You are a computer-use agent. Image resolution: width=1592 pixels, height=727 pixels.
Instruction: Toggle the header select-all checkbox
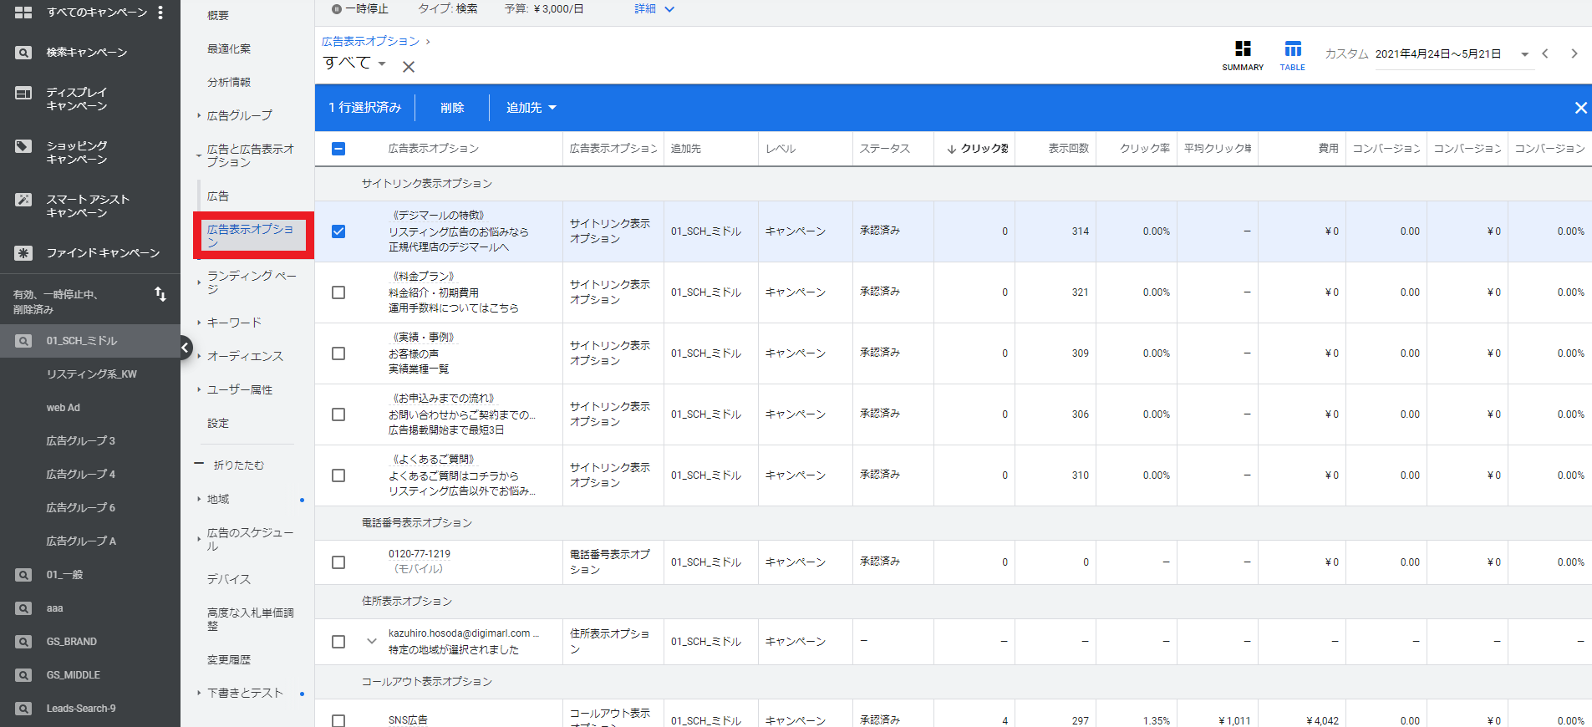[338, 149]
